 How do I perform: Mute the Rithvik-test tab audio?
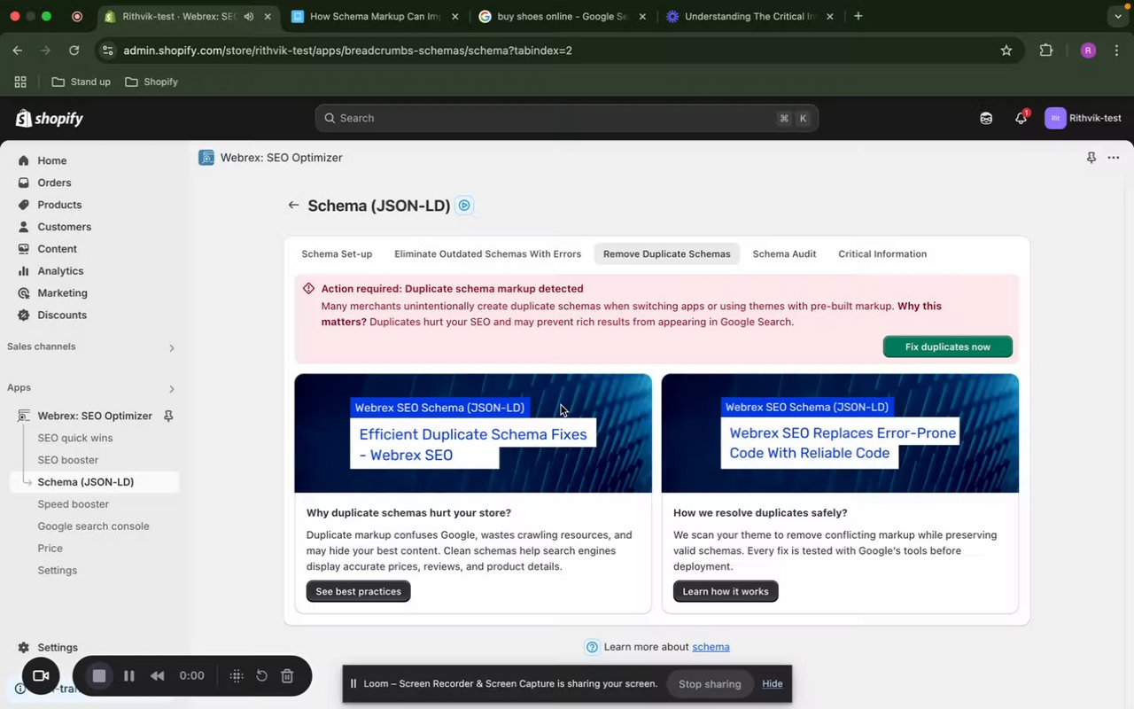249,16
